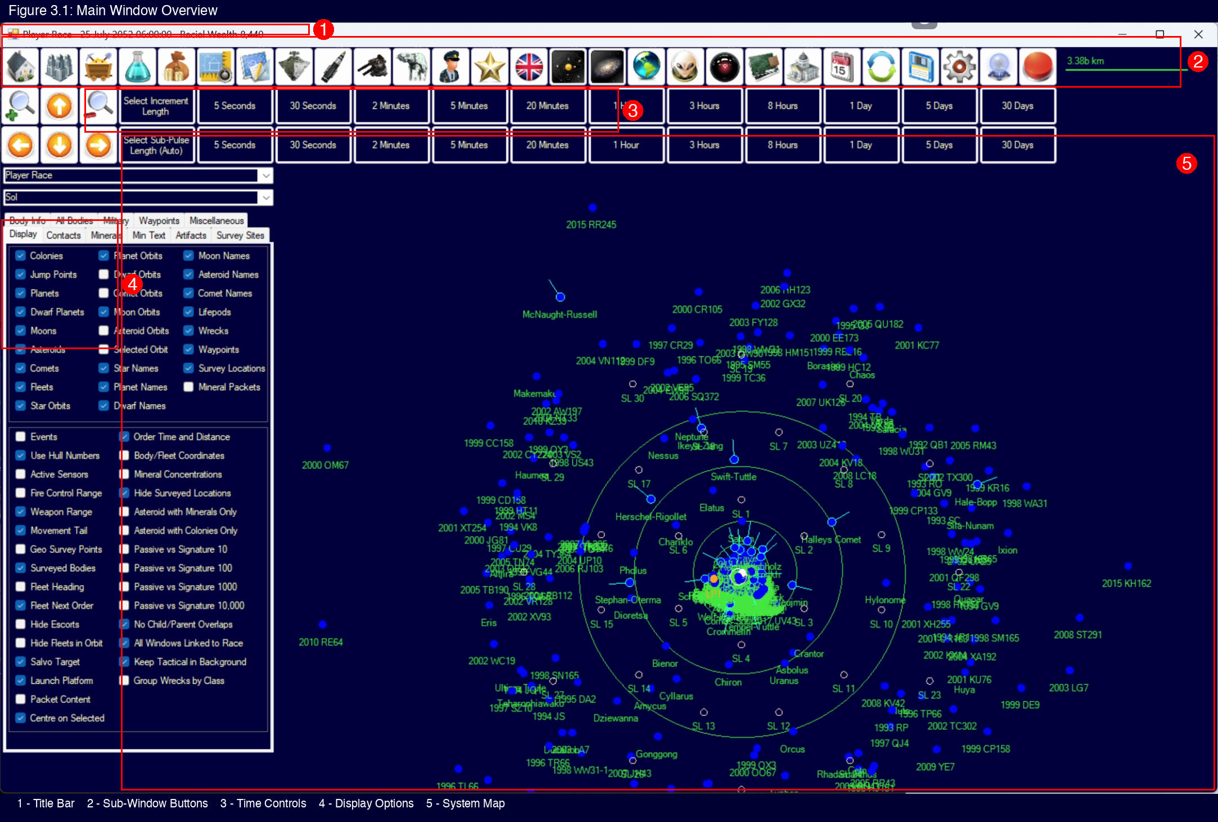Switch to the Contacts tab
Image resolution: width=1218 pixels, height=822 pixels.
click(63, 235)
